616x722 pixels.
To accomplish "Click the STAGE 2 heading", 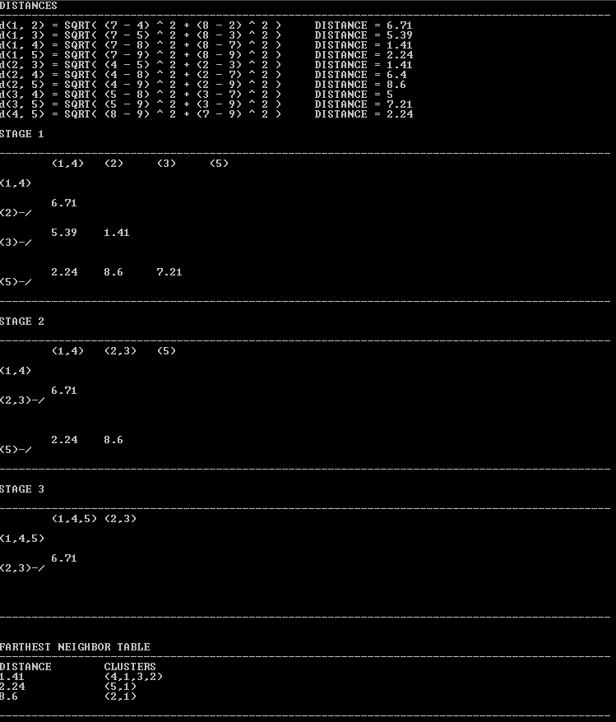I will click(22, 322).
